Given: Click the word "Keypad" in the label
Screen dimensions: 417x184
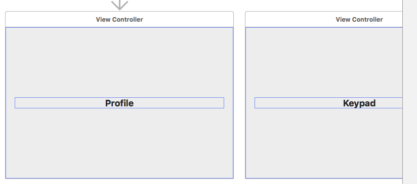Looking at the screenshot, I should click(x=359, y=103).
